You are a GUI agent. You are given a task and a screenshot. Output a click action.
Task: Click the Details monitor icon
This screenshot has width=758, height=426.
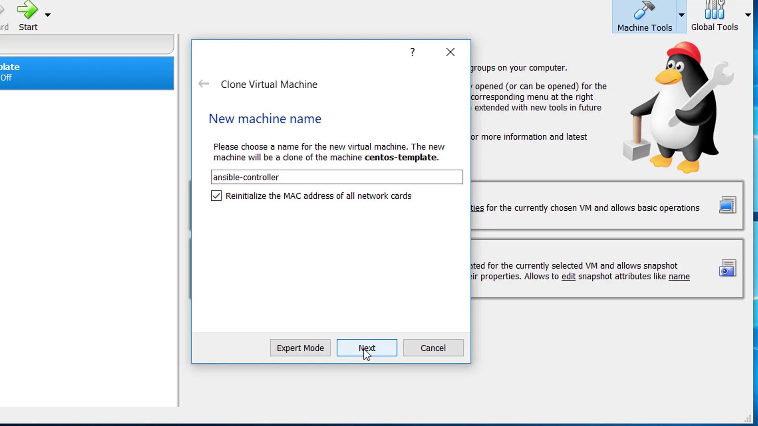(727, 206)
